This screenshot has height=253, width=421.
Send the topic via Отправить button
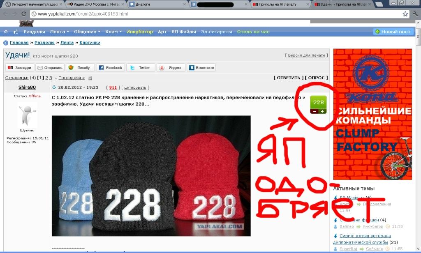pyautogui.click(x=50, y=68)
